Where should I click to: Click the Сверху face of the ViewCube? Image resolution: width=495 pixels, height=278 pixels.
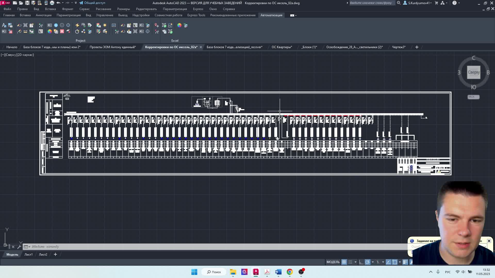point(474,72)
